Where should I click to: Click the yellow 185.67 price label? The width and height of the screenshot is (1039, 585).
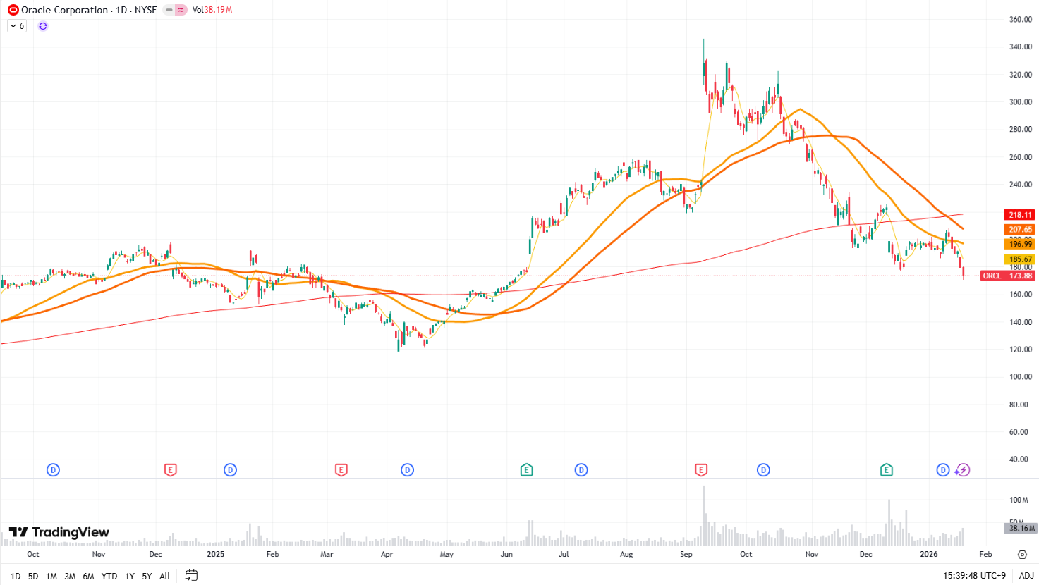[x=1020, y=259]
